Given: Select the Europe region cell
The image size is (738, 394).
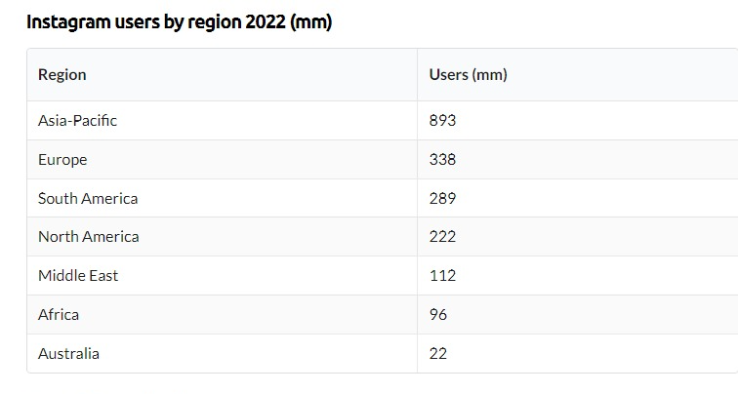Looking at the screenshot, I should tap(62, 159).
